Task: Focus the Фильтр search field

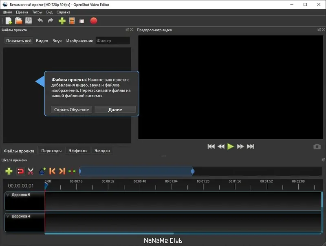Action: coord(113,40)
